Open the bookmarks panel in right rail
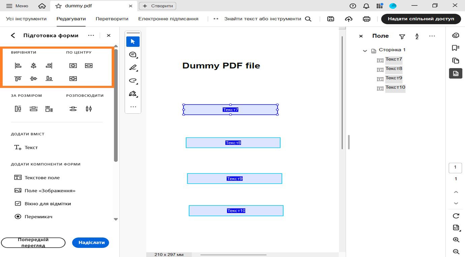This screenshot has width=465, height=257. click(x=456, y=48)
